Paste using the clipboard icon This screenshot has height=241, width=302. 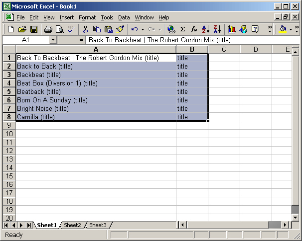(109, 29)
